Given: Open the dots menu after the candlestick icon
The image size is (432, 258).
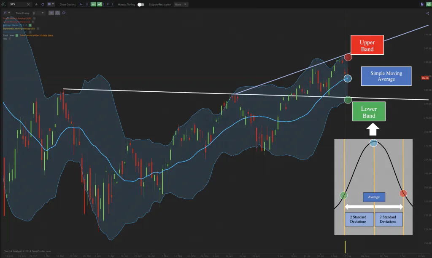Looking at the screenshot, I should click(113, 4).
